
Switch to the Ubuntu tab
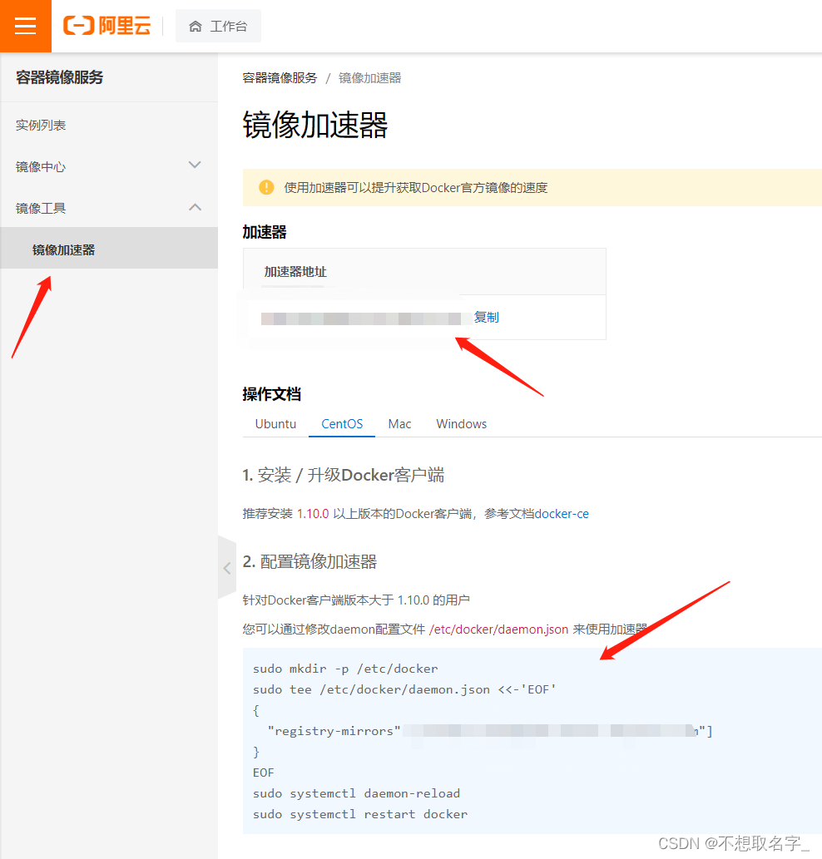click(275, 424)
